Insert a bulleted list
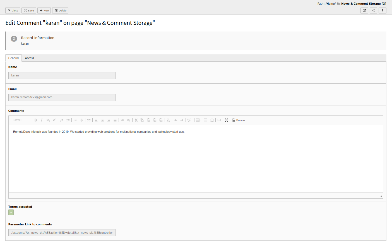 click(x=68, y=120)
